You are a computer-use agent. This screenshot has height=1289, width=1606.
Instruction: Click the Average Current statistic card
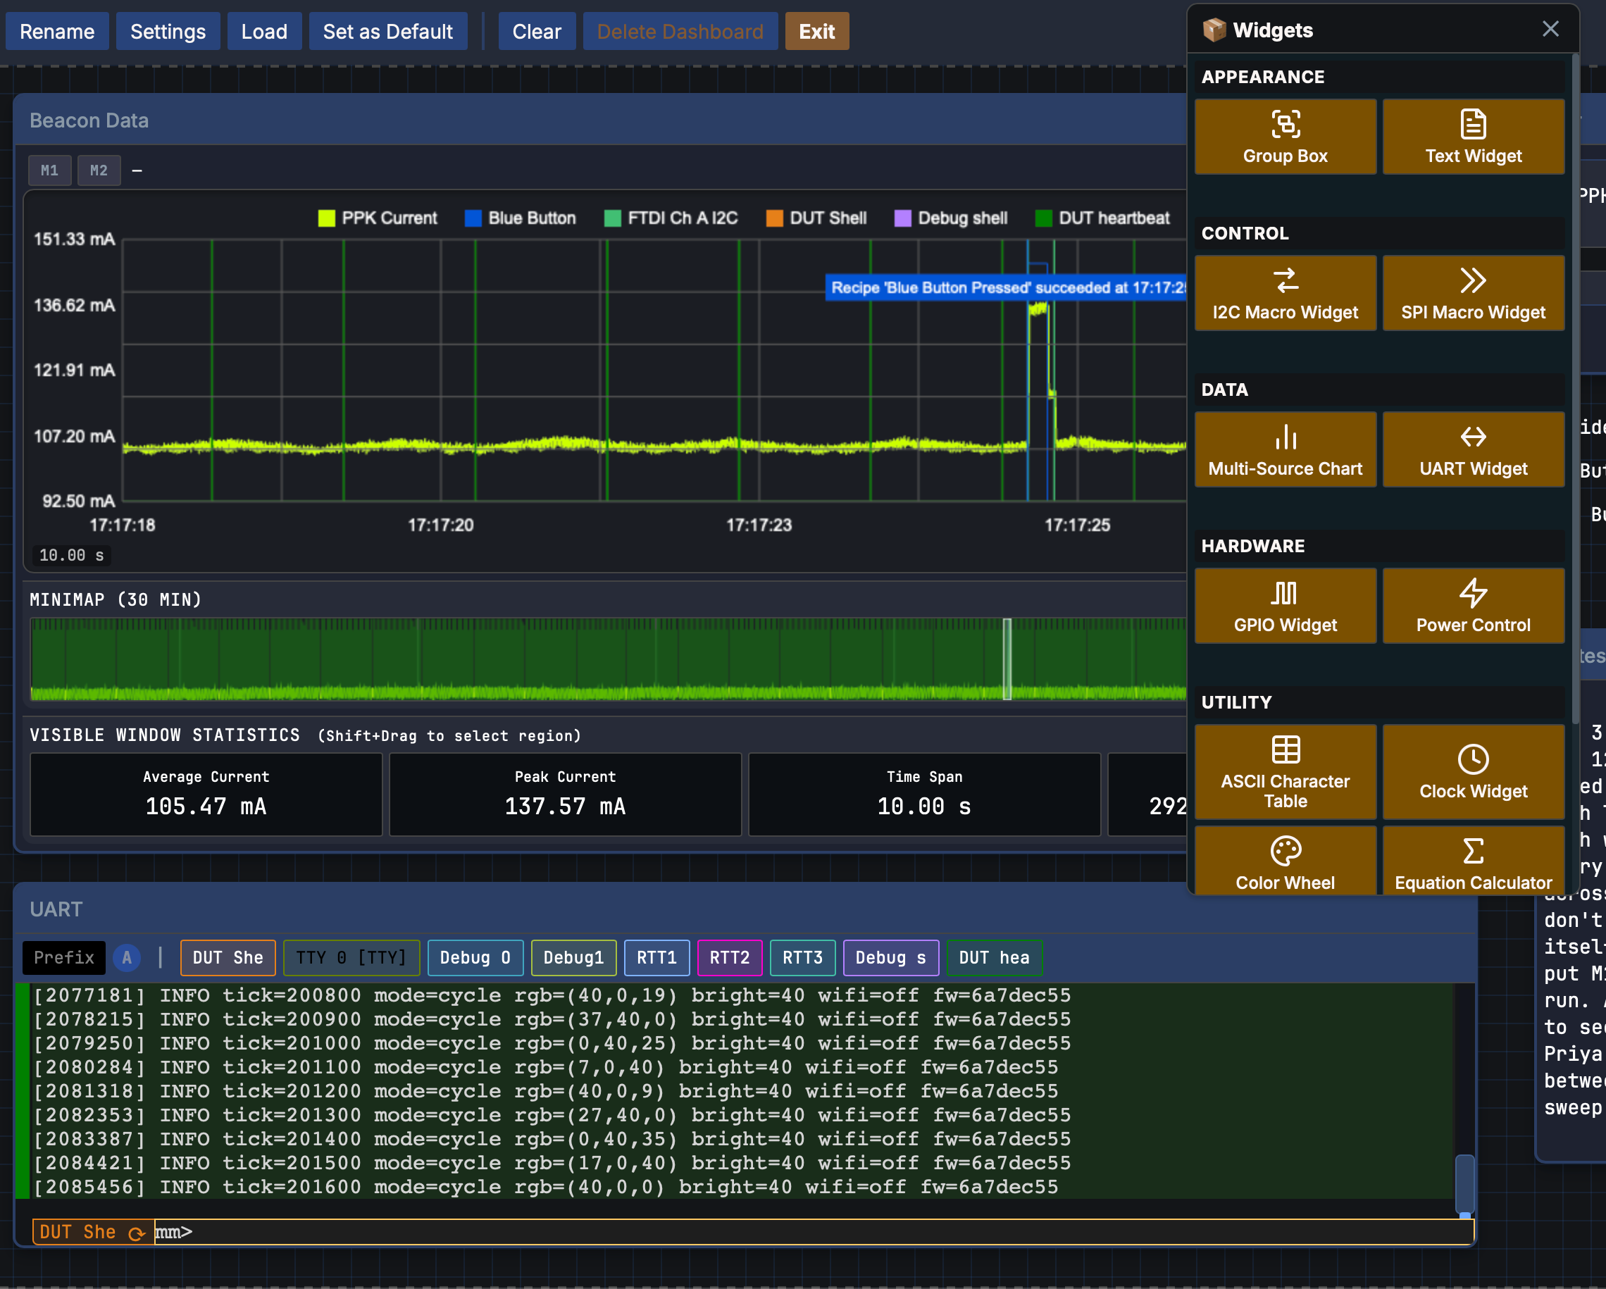click(x=206, y=795)
